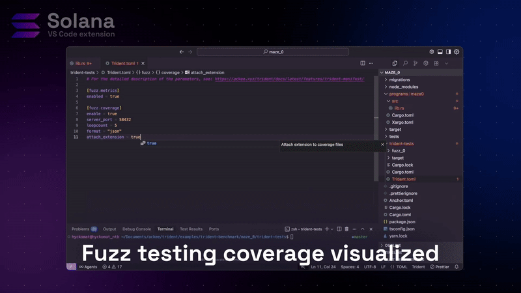Expand the node_modules folder
This screenshot has height=293, width=521.
(408, 87)
